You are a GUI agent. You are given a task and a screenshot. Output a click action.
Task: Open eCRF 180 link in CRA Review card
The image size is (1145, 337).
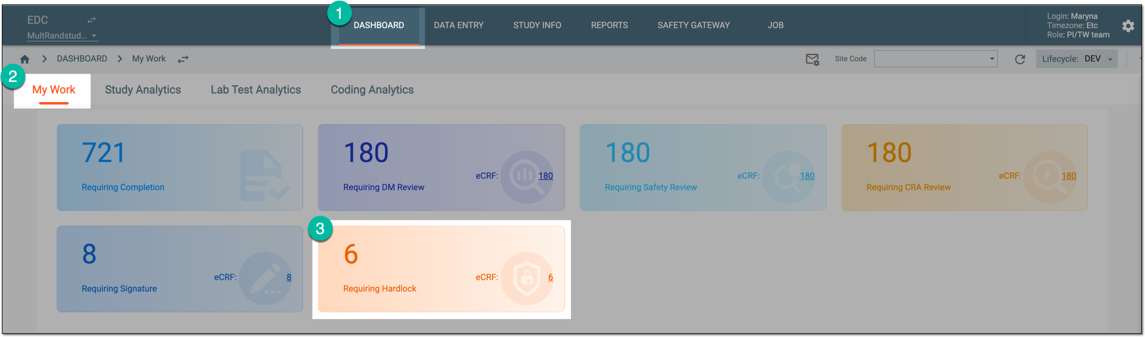[1069, 176]
